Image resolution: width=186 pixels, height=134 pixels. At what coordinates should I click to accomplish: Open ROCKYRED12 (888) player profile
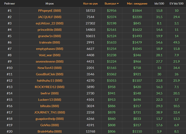coord(49,87)
